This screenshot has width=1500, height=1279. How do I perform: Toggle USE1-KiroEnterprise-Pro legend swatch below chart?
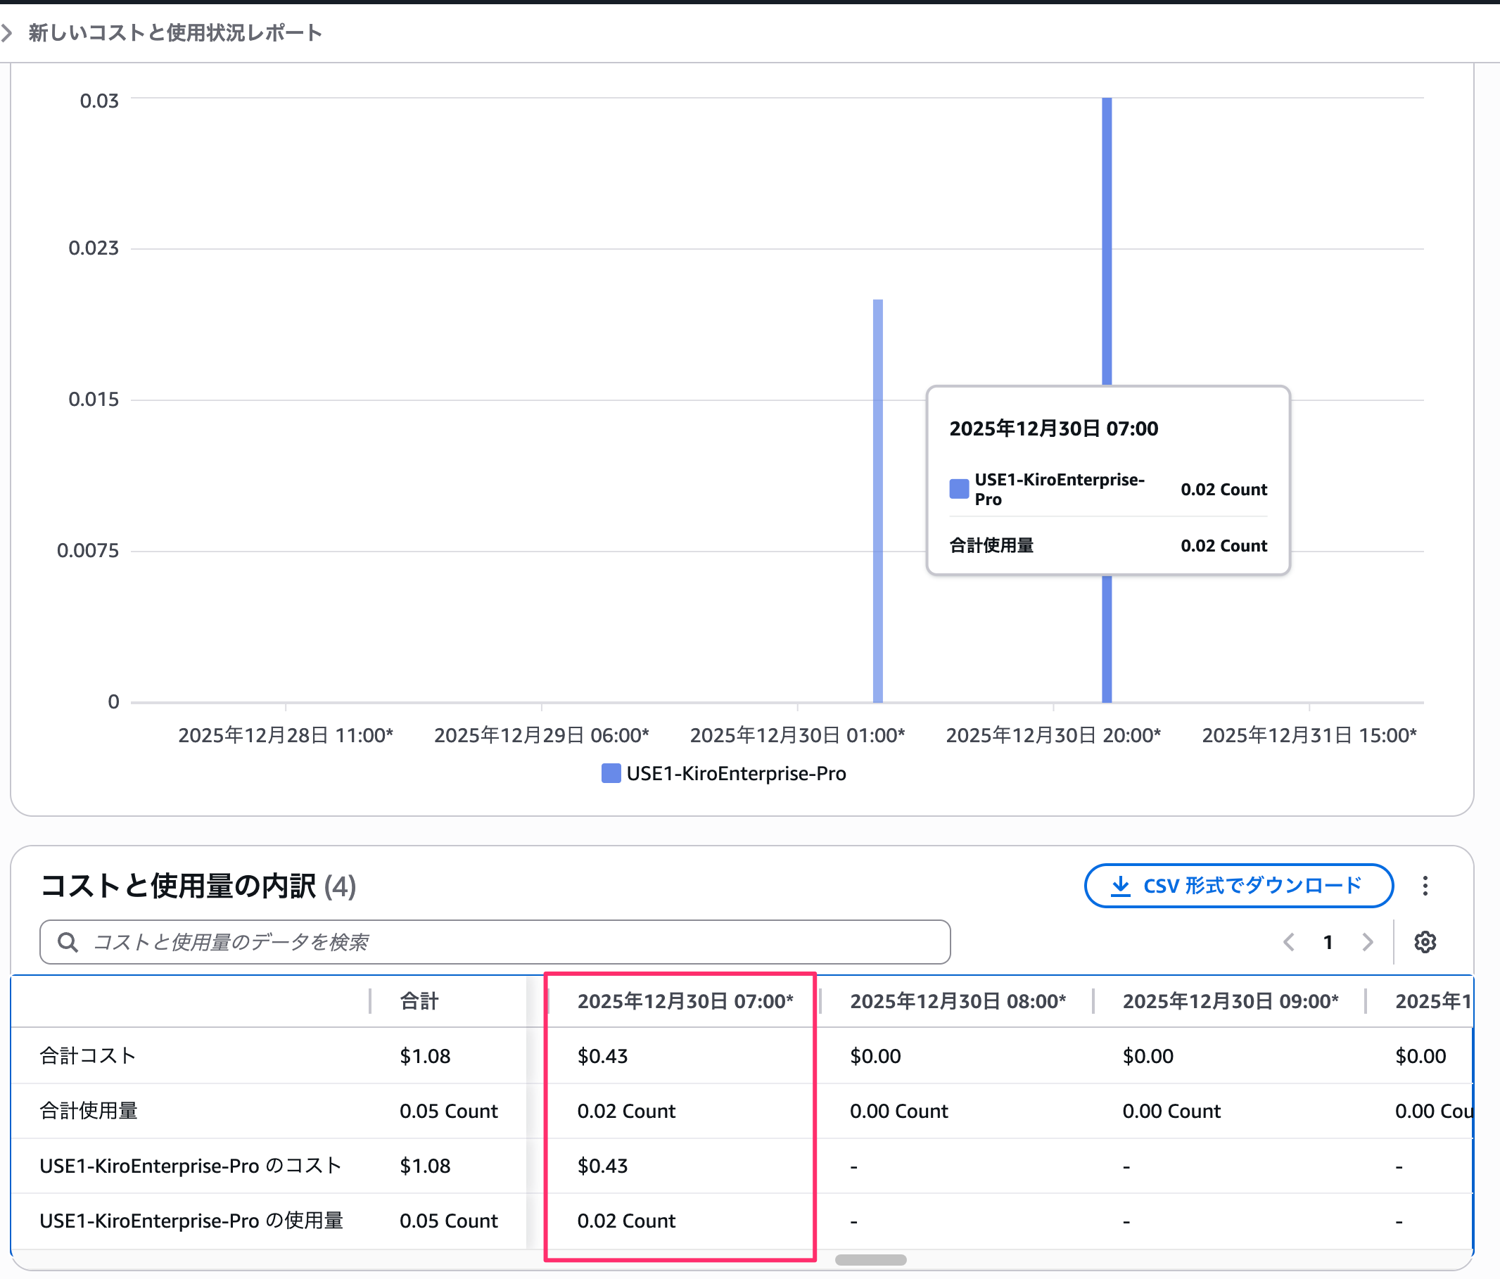(x=611, y=773)
